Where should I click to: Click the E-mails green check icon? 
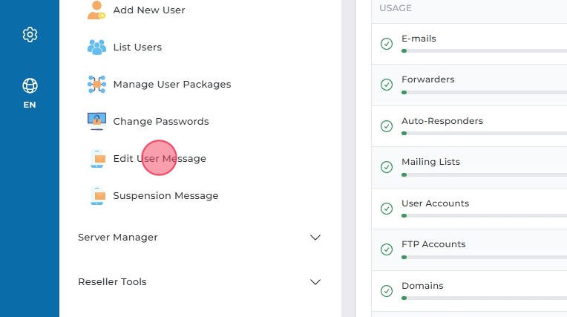[387, 44]
